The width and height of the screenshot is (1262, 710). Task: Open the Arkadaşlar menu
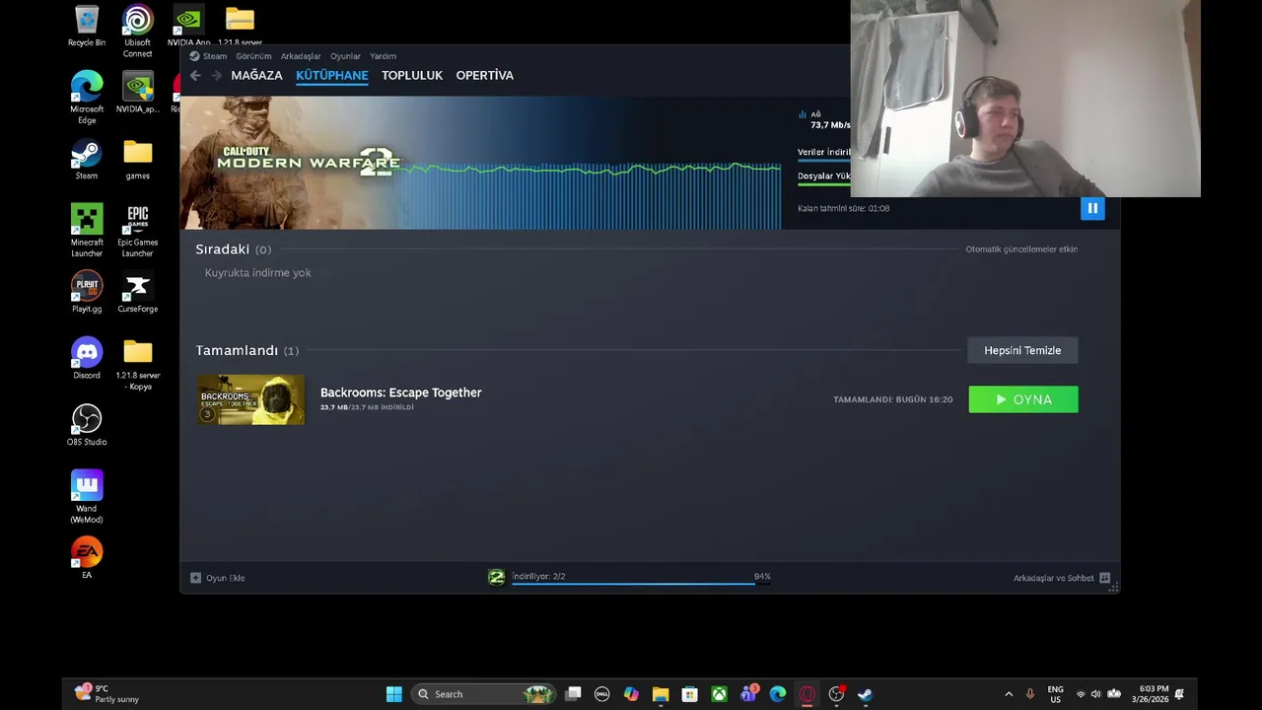click(301, 56)
